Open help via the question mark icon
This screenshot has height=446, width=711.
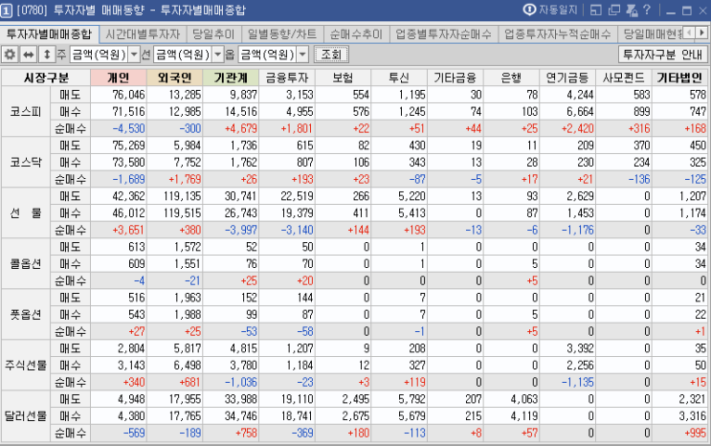coord(647,10)
